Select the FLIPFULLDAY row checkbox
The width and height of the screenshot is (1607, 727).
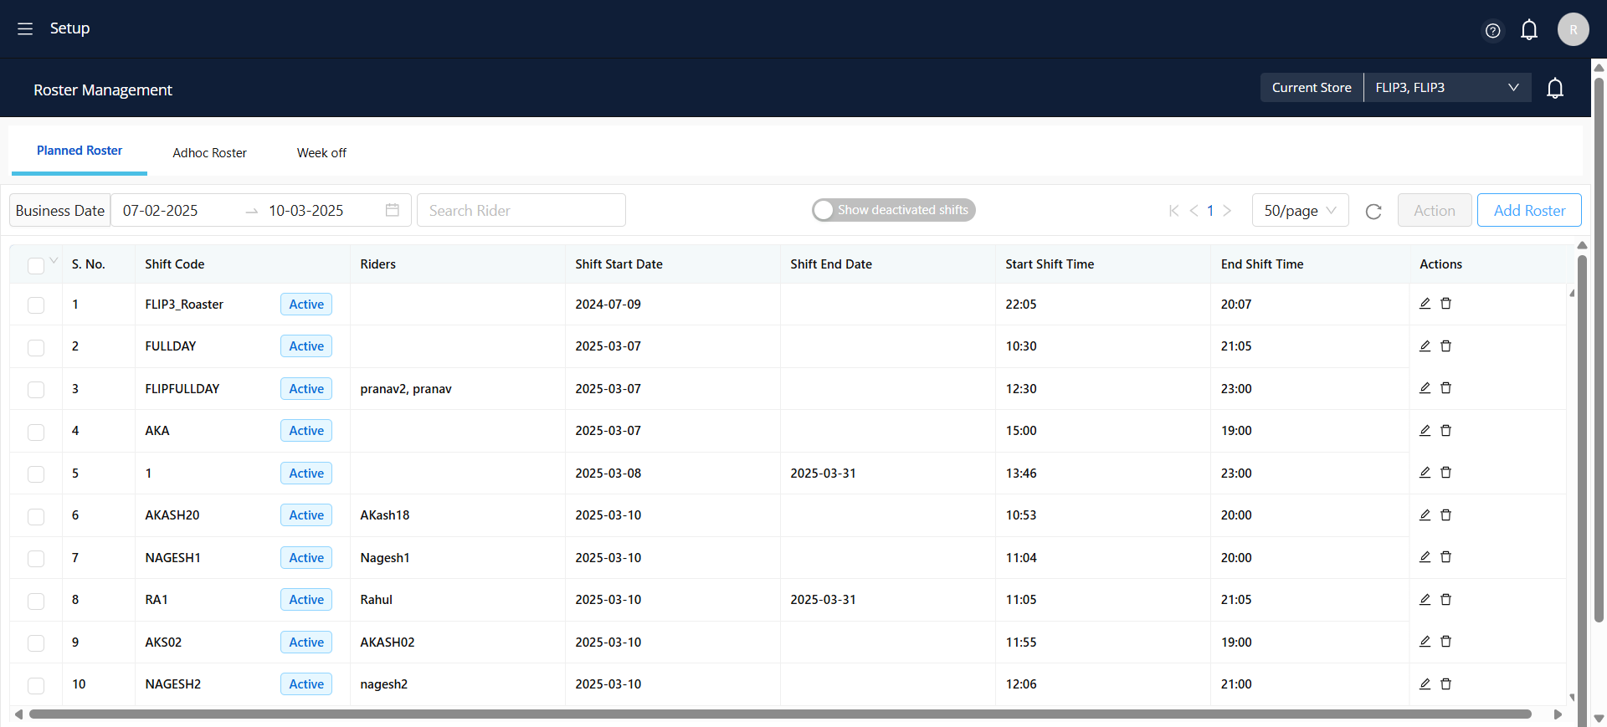click(35, 390)
